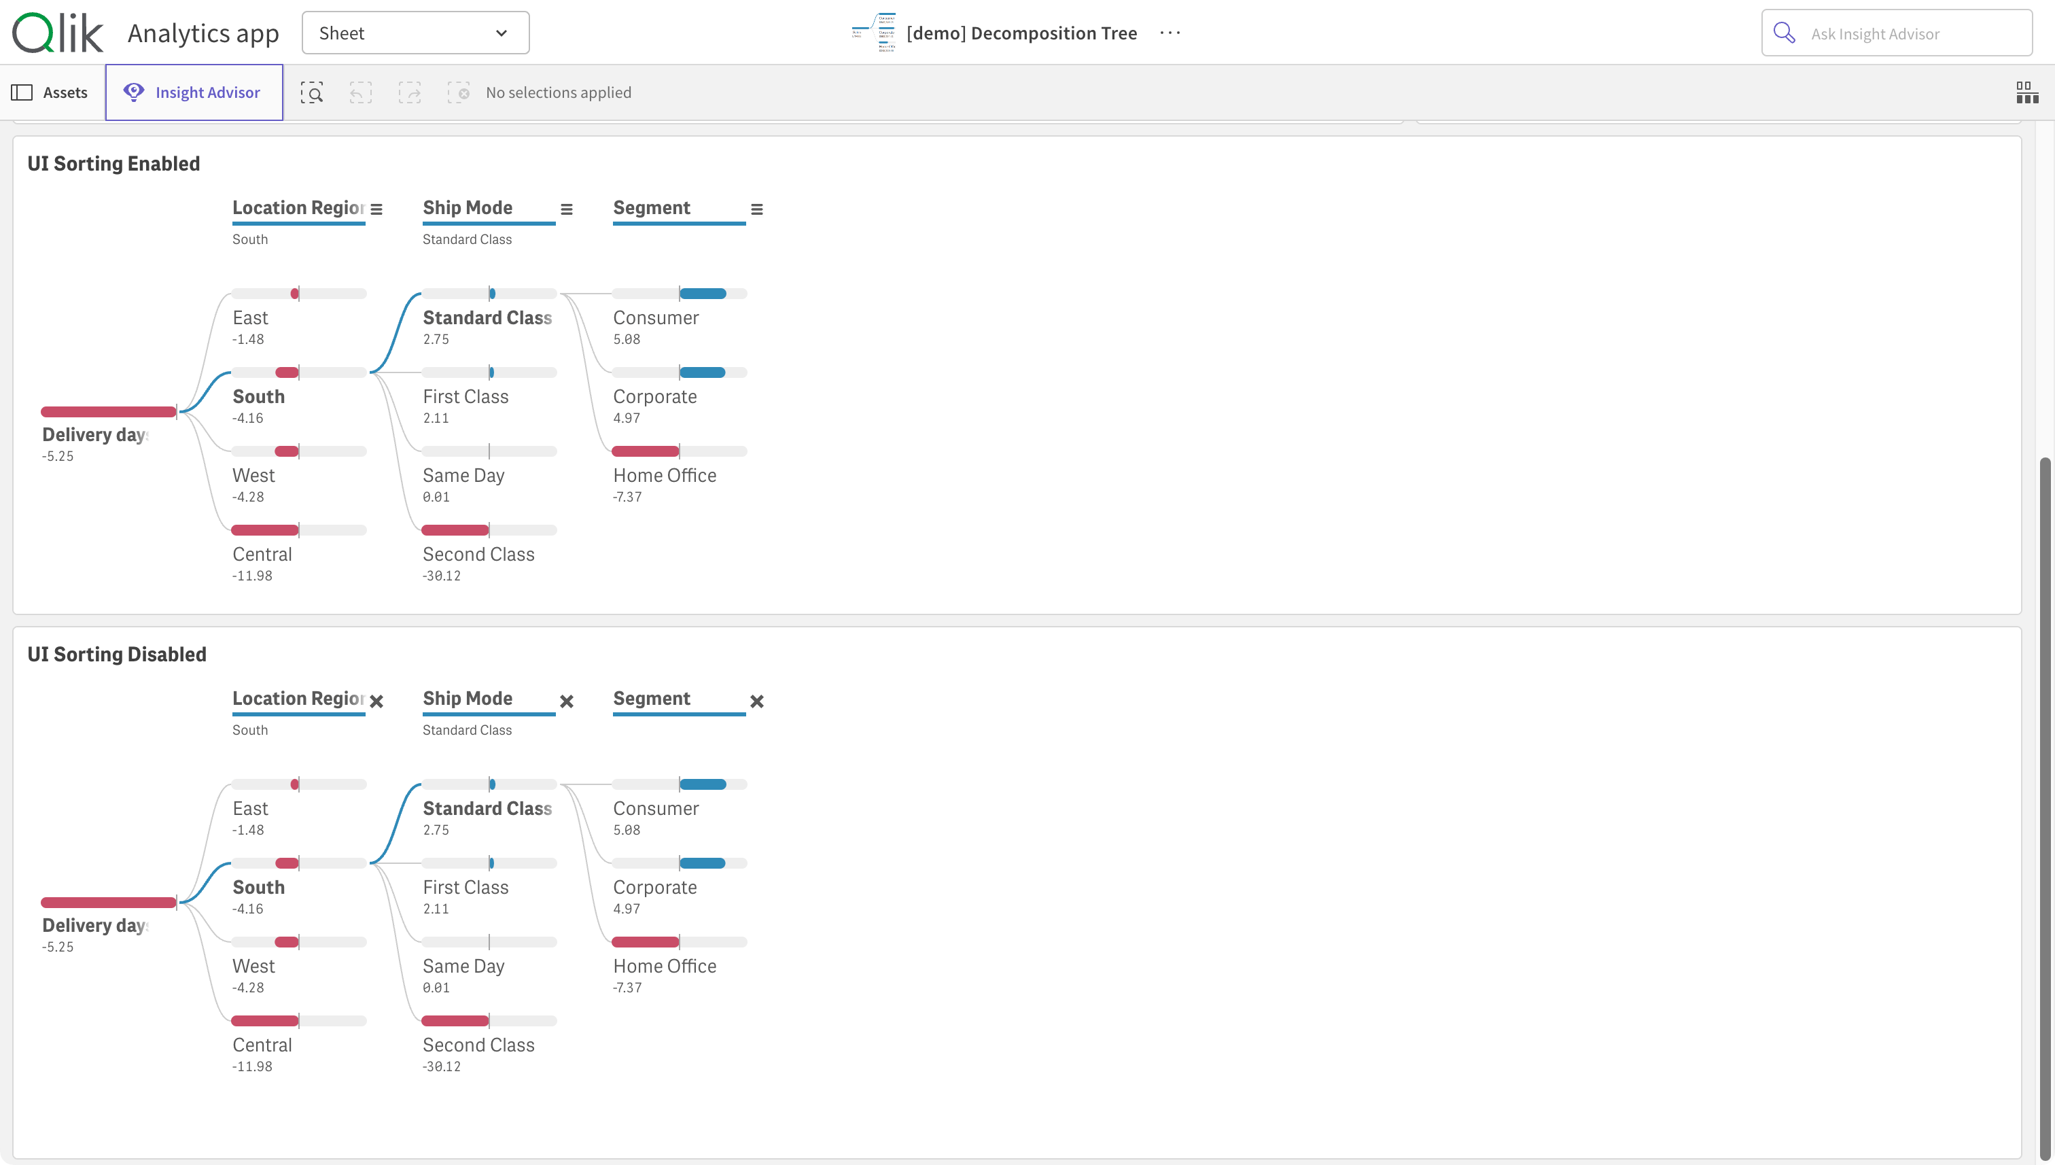Open sorting menu for Ship Mode
Image resolution: width=2055 pixels, height=1165 pixels.
tap(566, 209)
